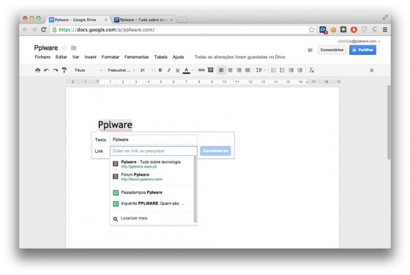Open the account email dropdown
This screenshot has height=275, width=410.
359,41
